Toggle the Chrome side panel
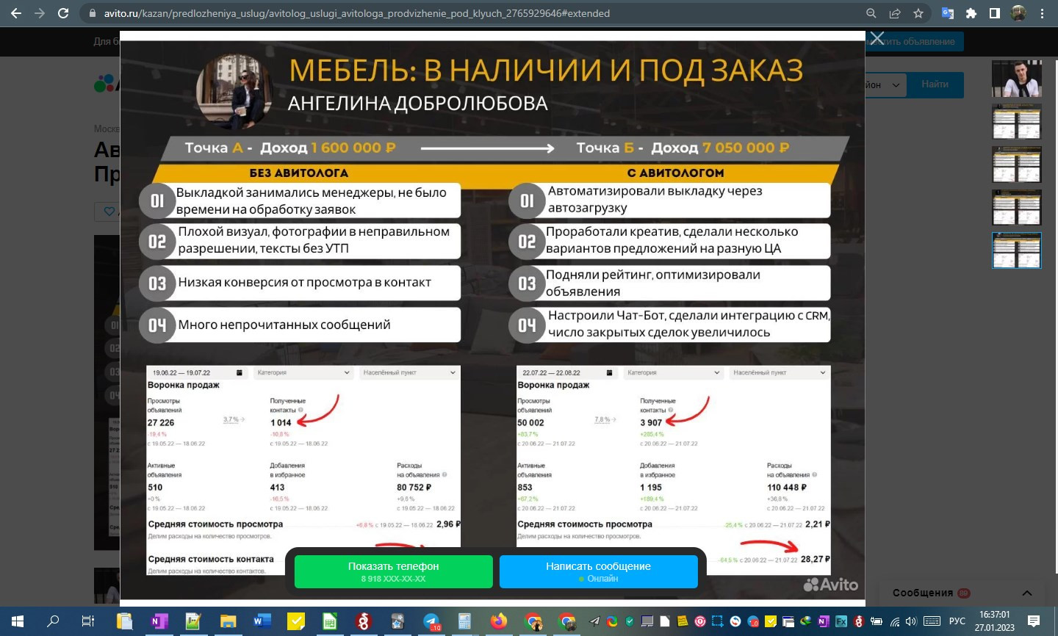Viewport: 1058px width, 636px height. [x=995, y=13]
